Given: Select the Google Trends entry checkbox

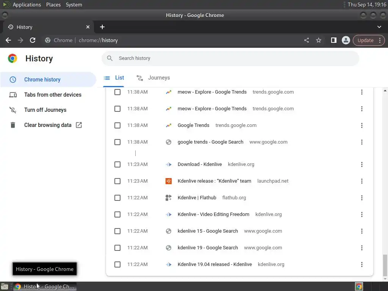Looking at the screenshot, I should click(117, 125).
